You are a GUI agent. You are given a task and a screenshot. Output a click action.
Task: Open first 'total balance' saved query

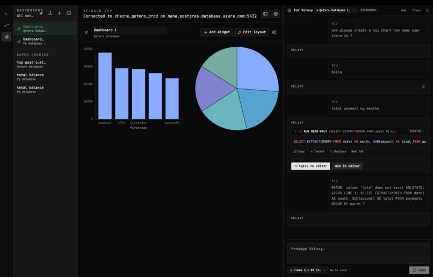pyautogui.click(x=30, y=77)
